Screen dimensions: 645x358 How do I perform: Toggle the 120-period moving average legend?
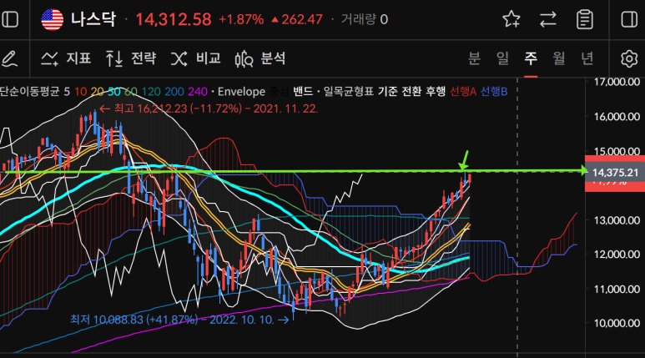[x=151, y=91]
